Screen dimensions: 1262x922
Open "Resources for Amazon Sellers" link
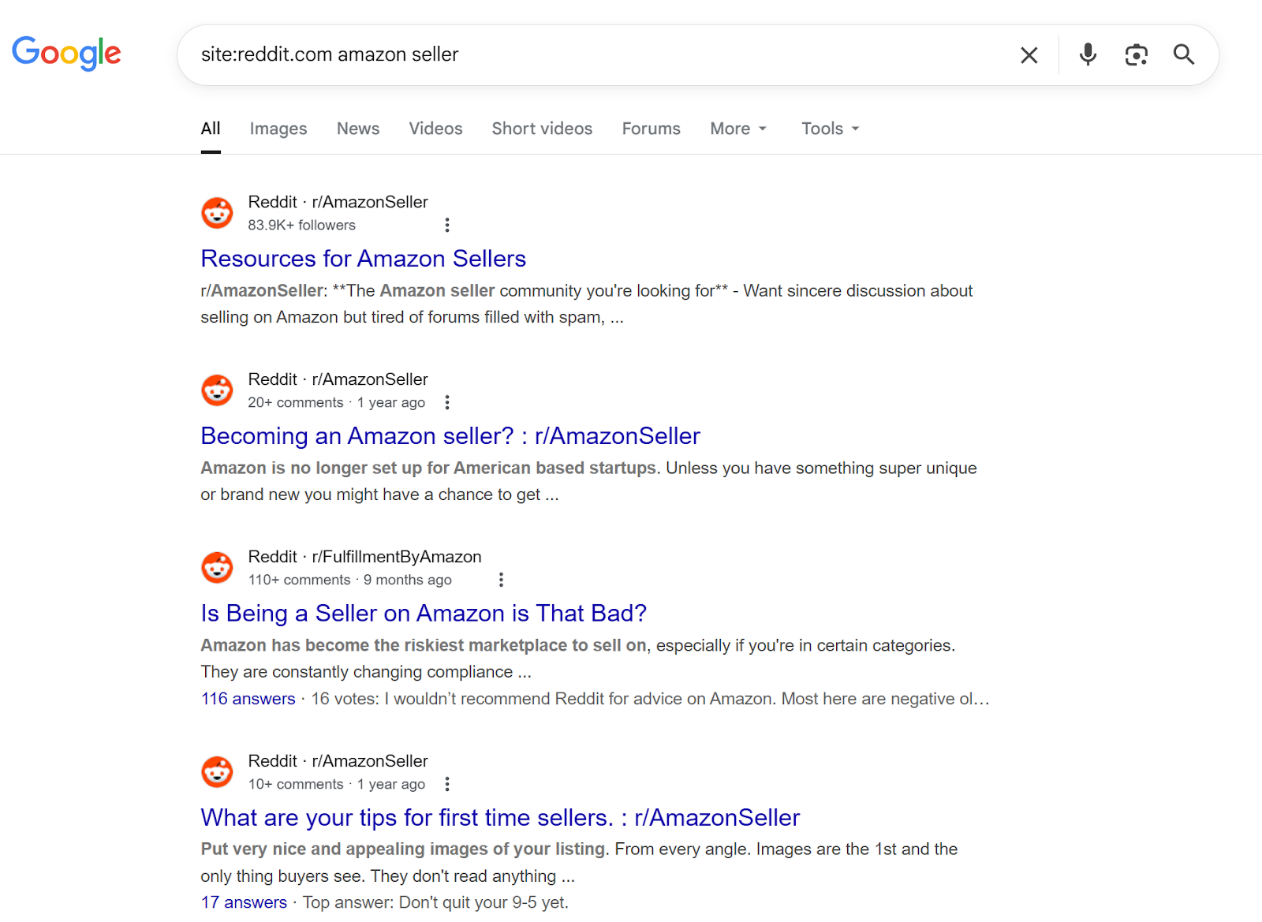tap(363, 259)
